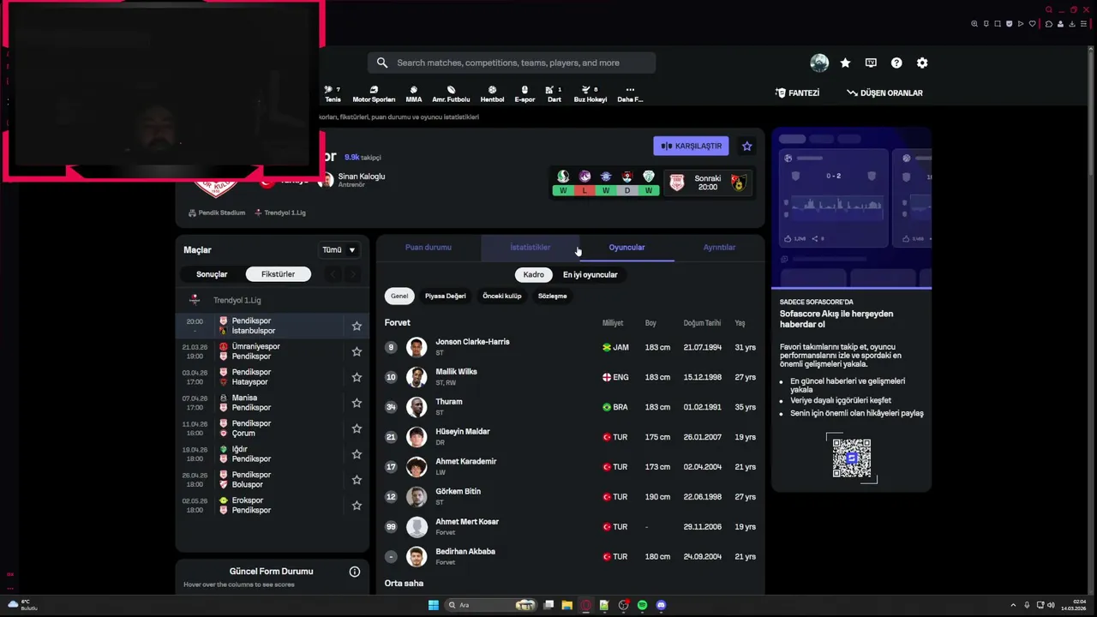Open the Sonraki 20:00 next match card
The width and height of the screenshot is (1097, 617).
[707, 183]
